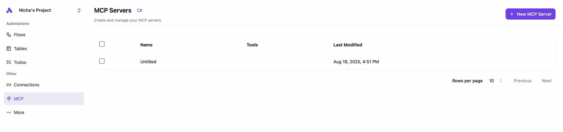Click the Last Modified column header
This screenshot has width=563, height=132.
pos(347,45)
